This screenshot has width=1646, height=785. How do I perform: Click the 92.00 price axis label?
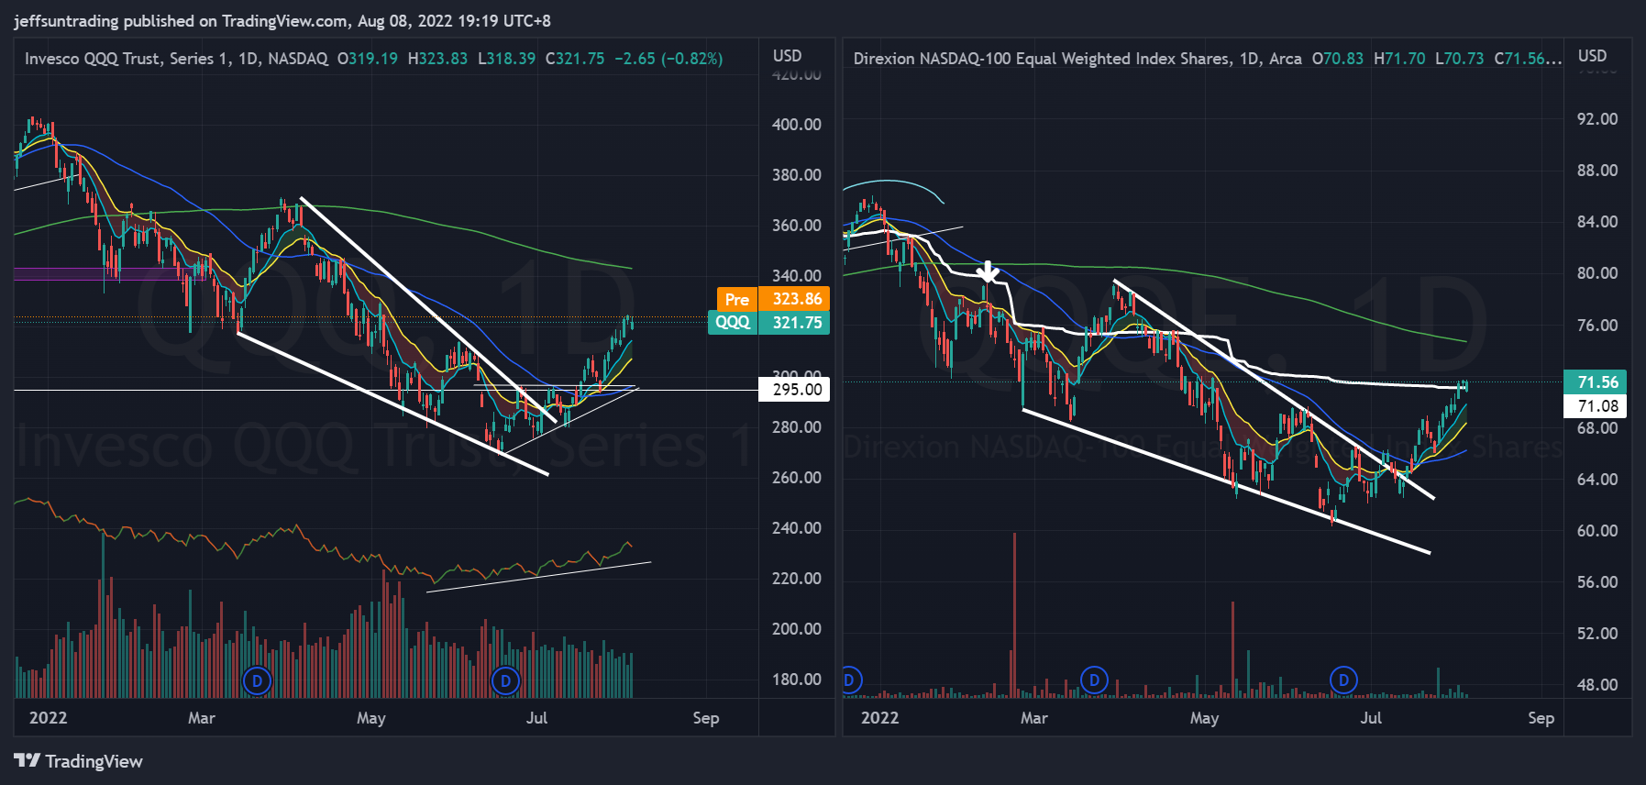[1597, 119]
